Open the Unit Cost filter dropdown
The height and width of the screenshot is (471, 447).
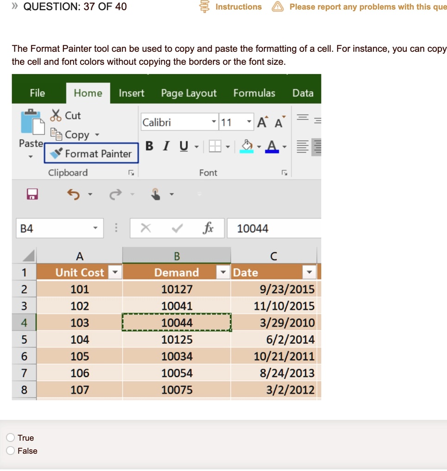[115, 272]
